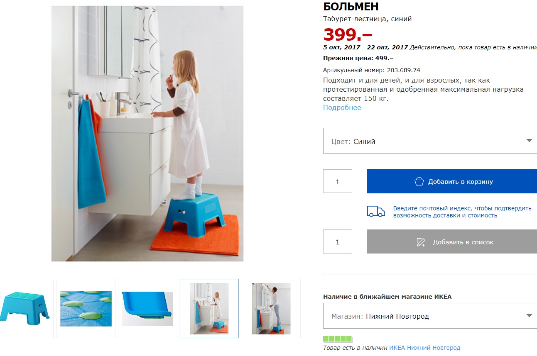
Task: Click the postal code delivery link
Action: tap(462, 212)
